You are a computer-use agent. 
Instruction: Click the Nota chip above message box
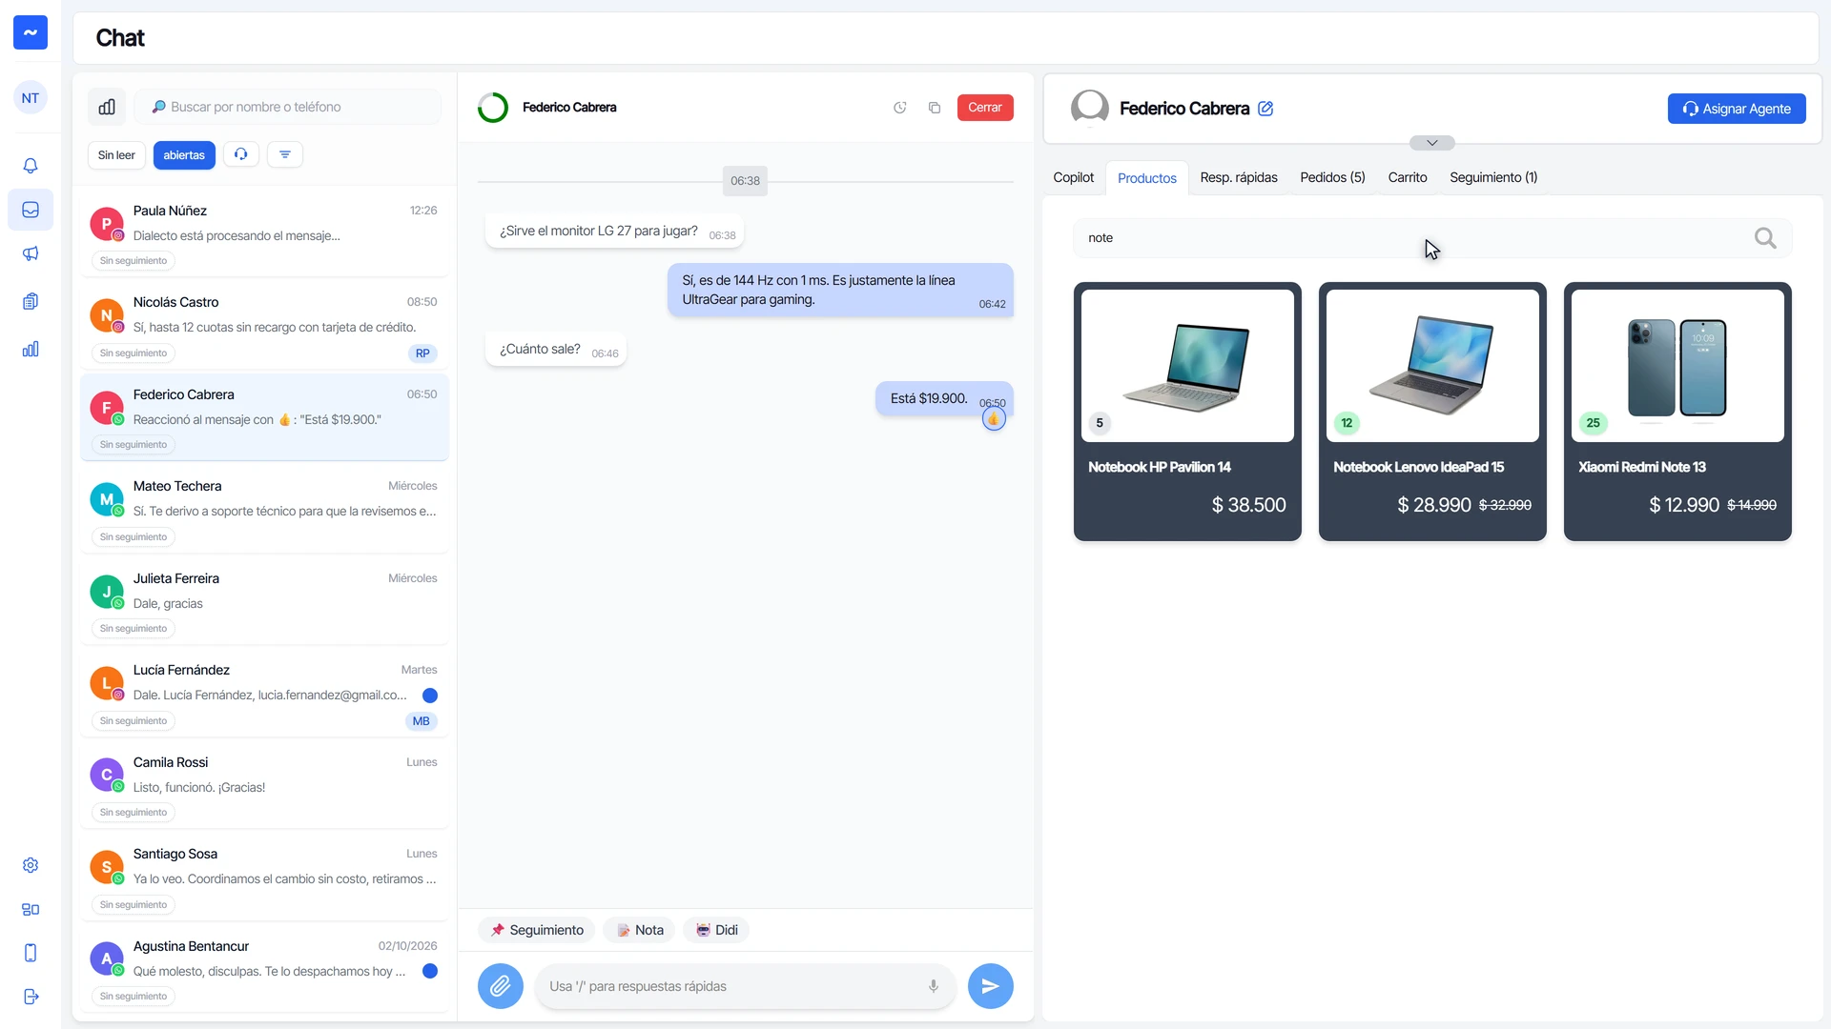click(640, 930)
